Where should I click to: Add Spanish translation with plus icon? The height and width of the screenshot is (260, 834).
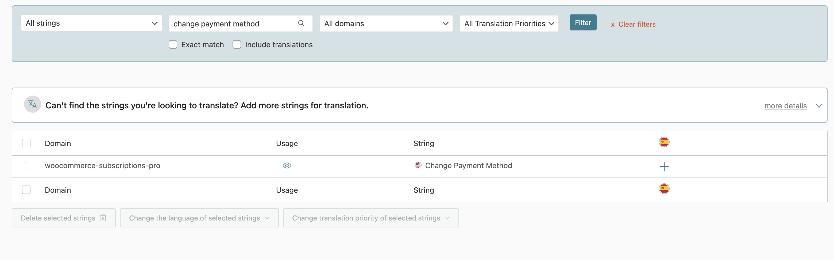[664, 167]
